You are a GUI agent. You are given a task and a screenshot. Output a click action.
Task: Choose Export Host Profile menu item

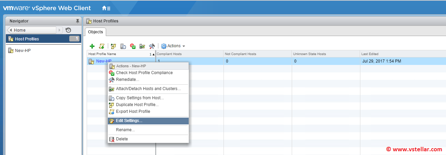133,111
